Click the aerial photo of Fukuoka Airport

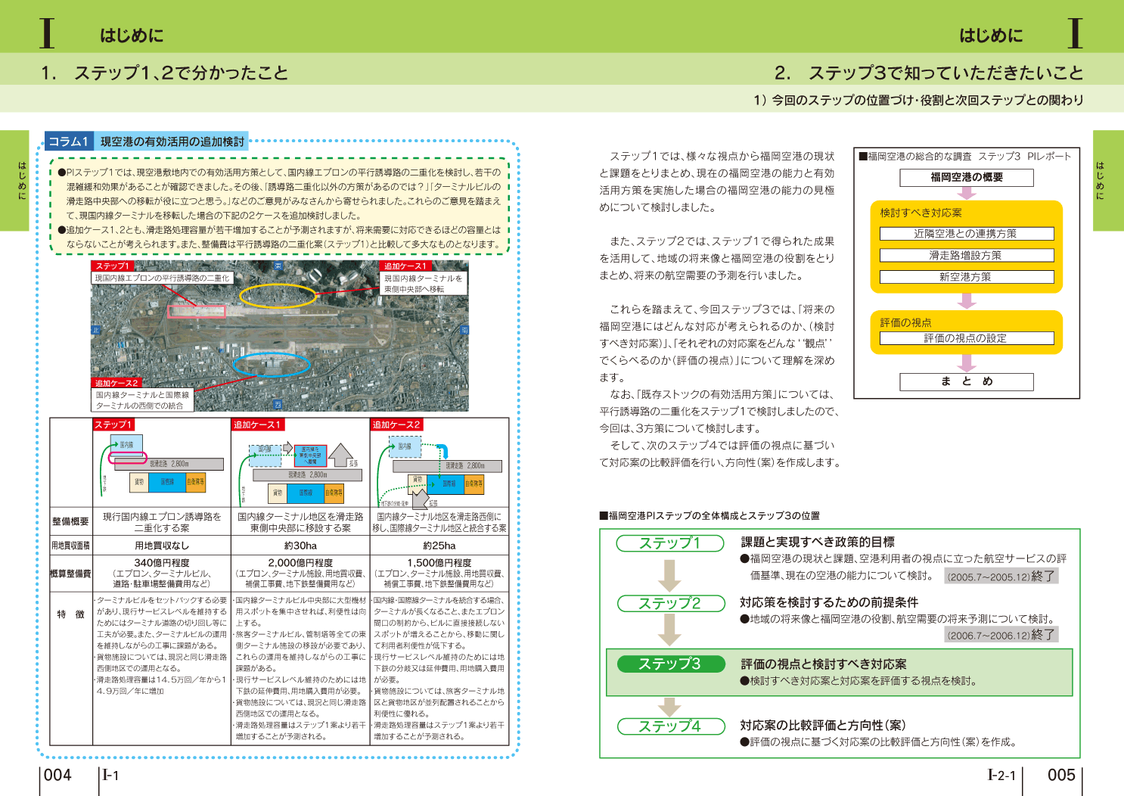point(280,336)
